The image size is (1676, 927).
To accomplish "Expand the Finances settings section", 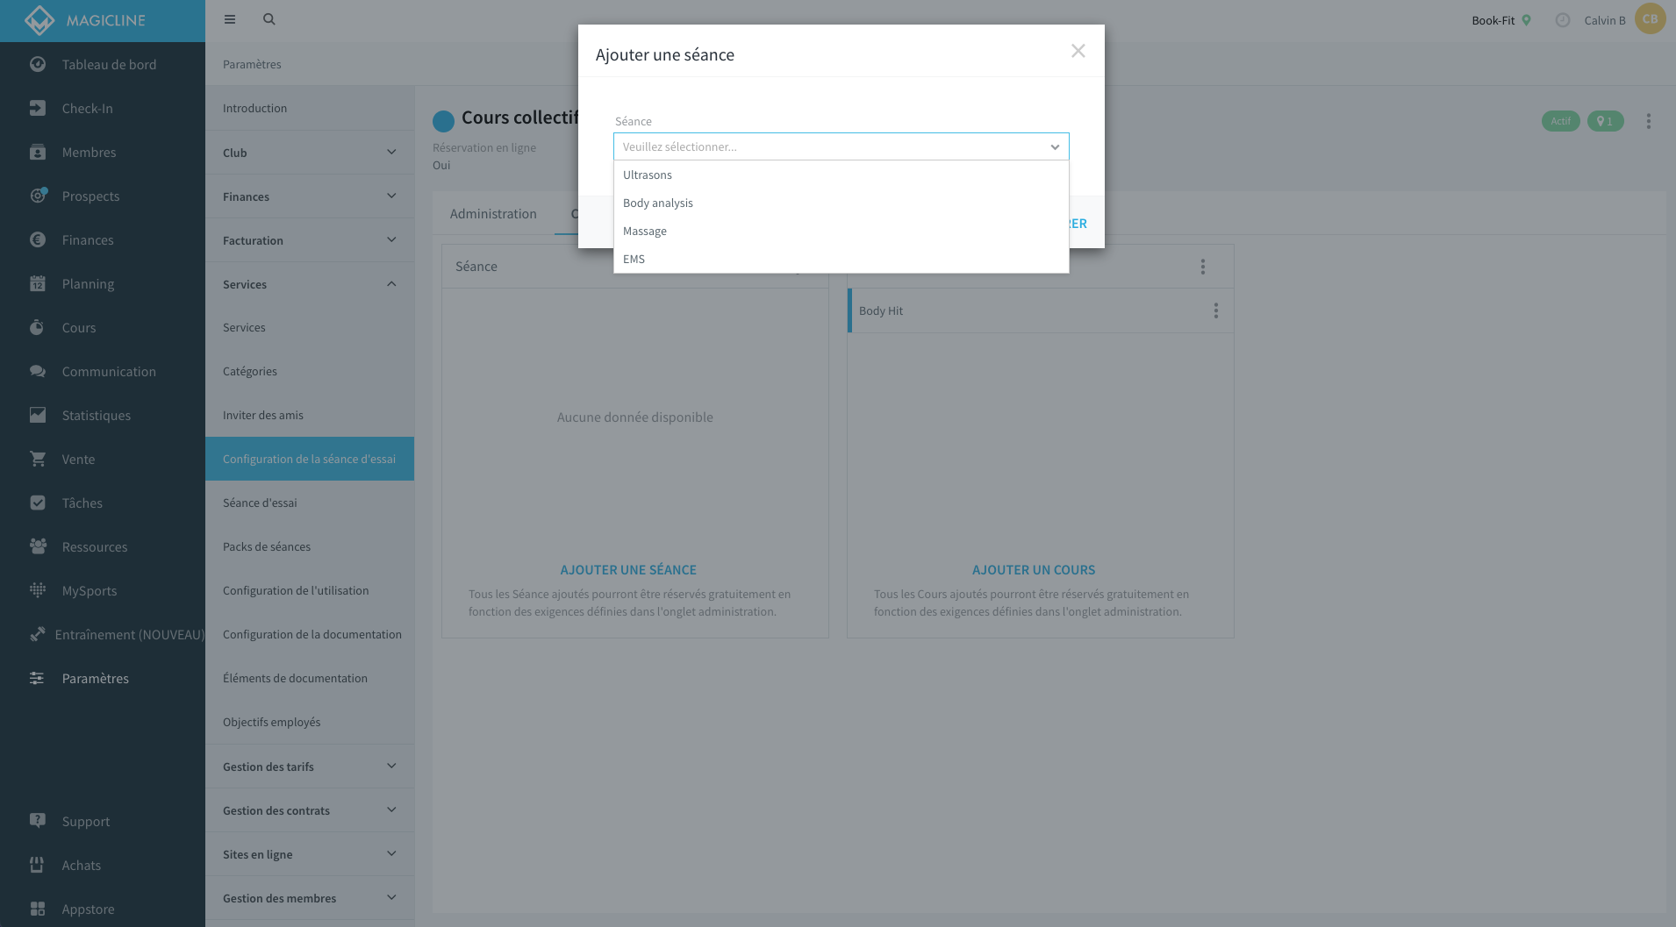I will [310, 196].
